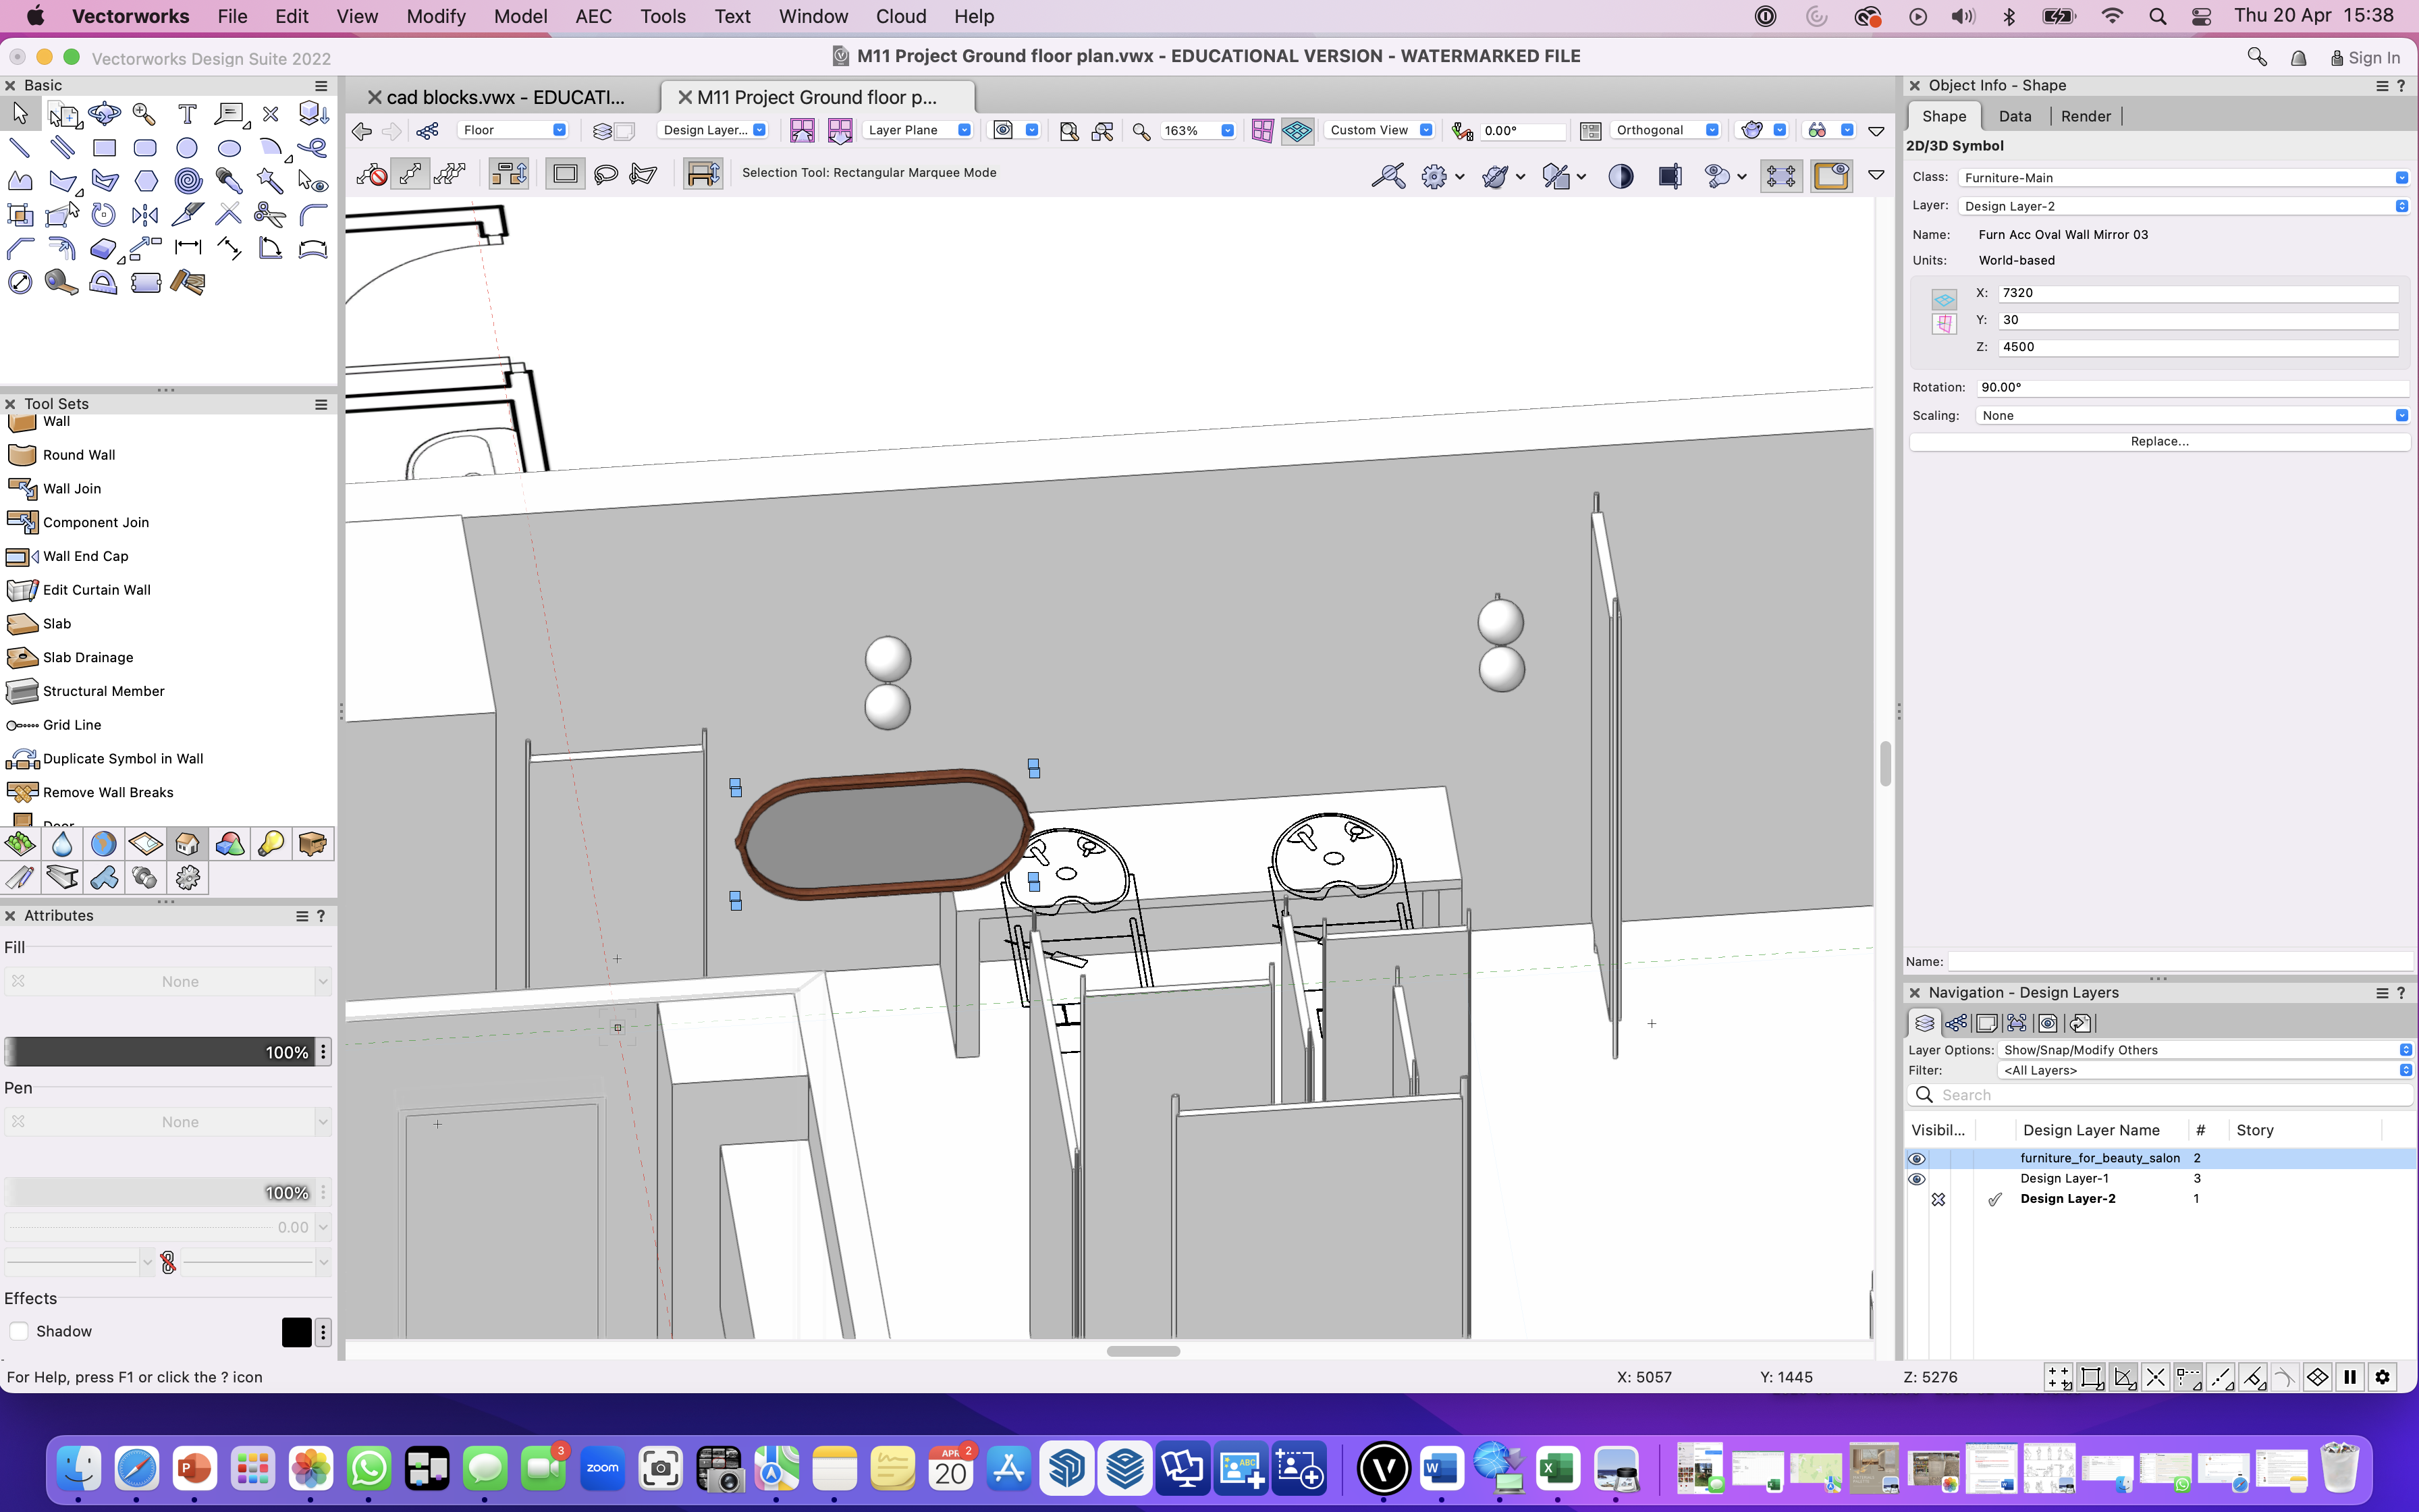Choose the Mirror tool
Viewport: 2419px width, 1512px height.
tap(145, 215)
